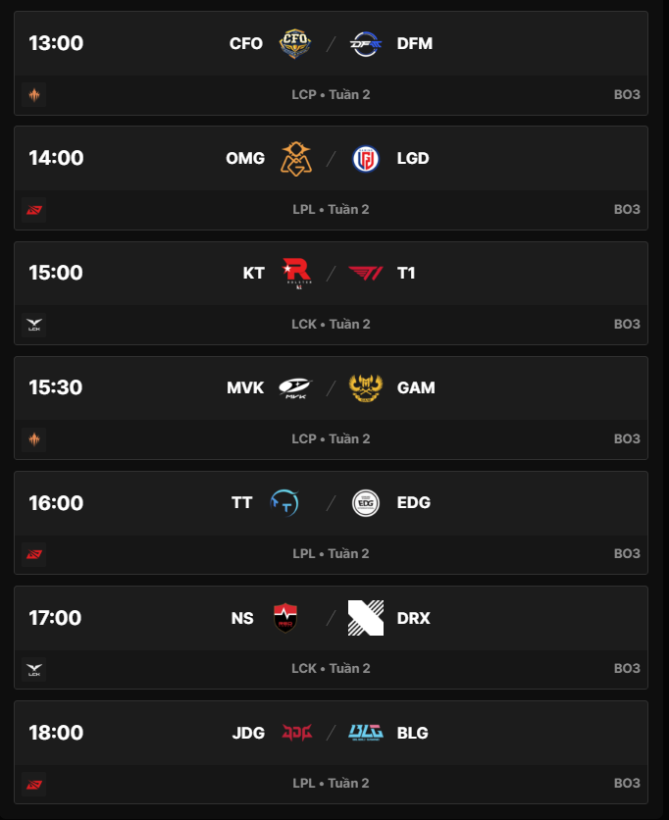
Task: Click the MVK team logo
Action: point(295,387)
